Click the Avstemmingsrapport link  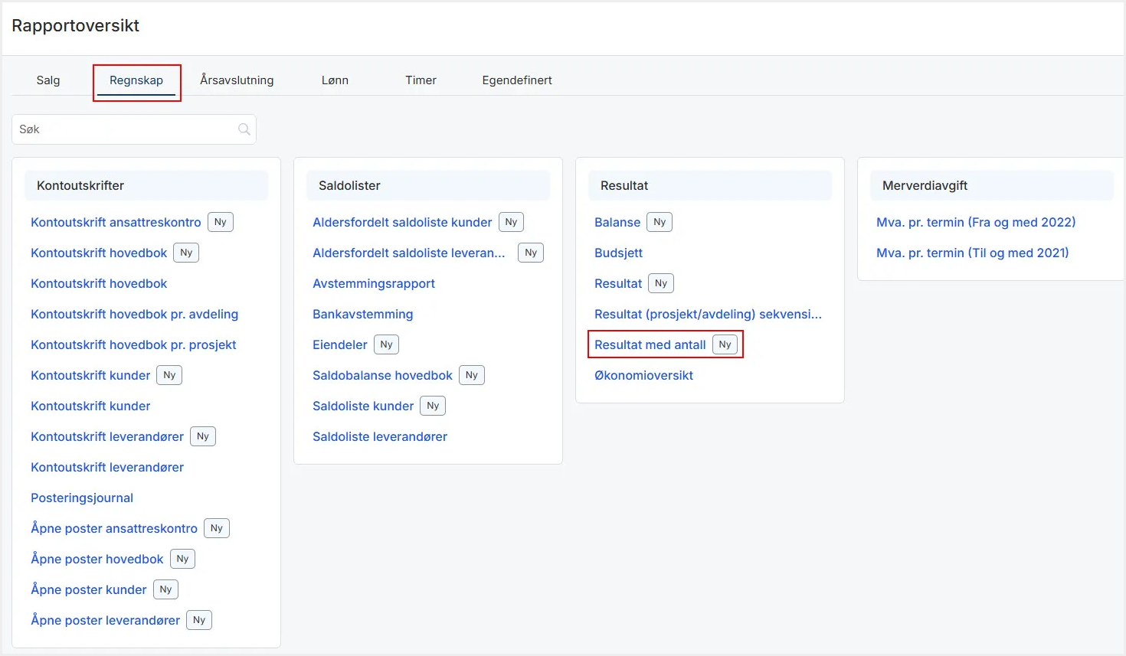[x=373, y=284]
